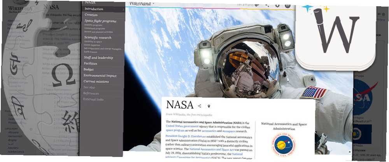The width and height of the screenshot is (389, 162).
Task: Follow the aeronautics link
Action: point(209,131)
